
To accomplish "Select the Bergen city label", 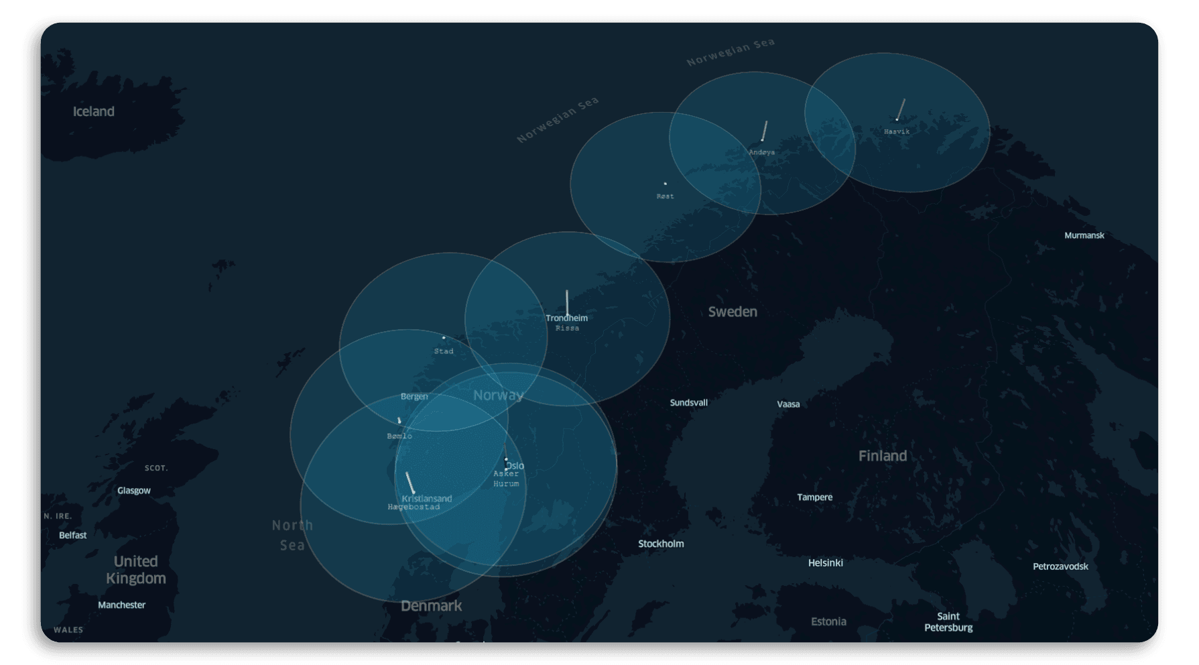I will pyautogui.click(x=414, y=396).
